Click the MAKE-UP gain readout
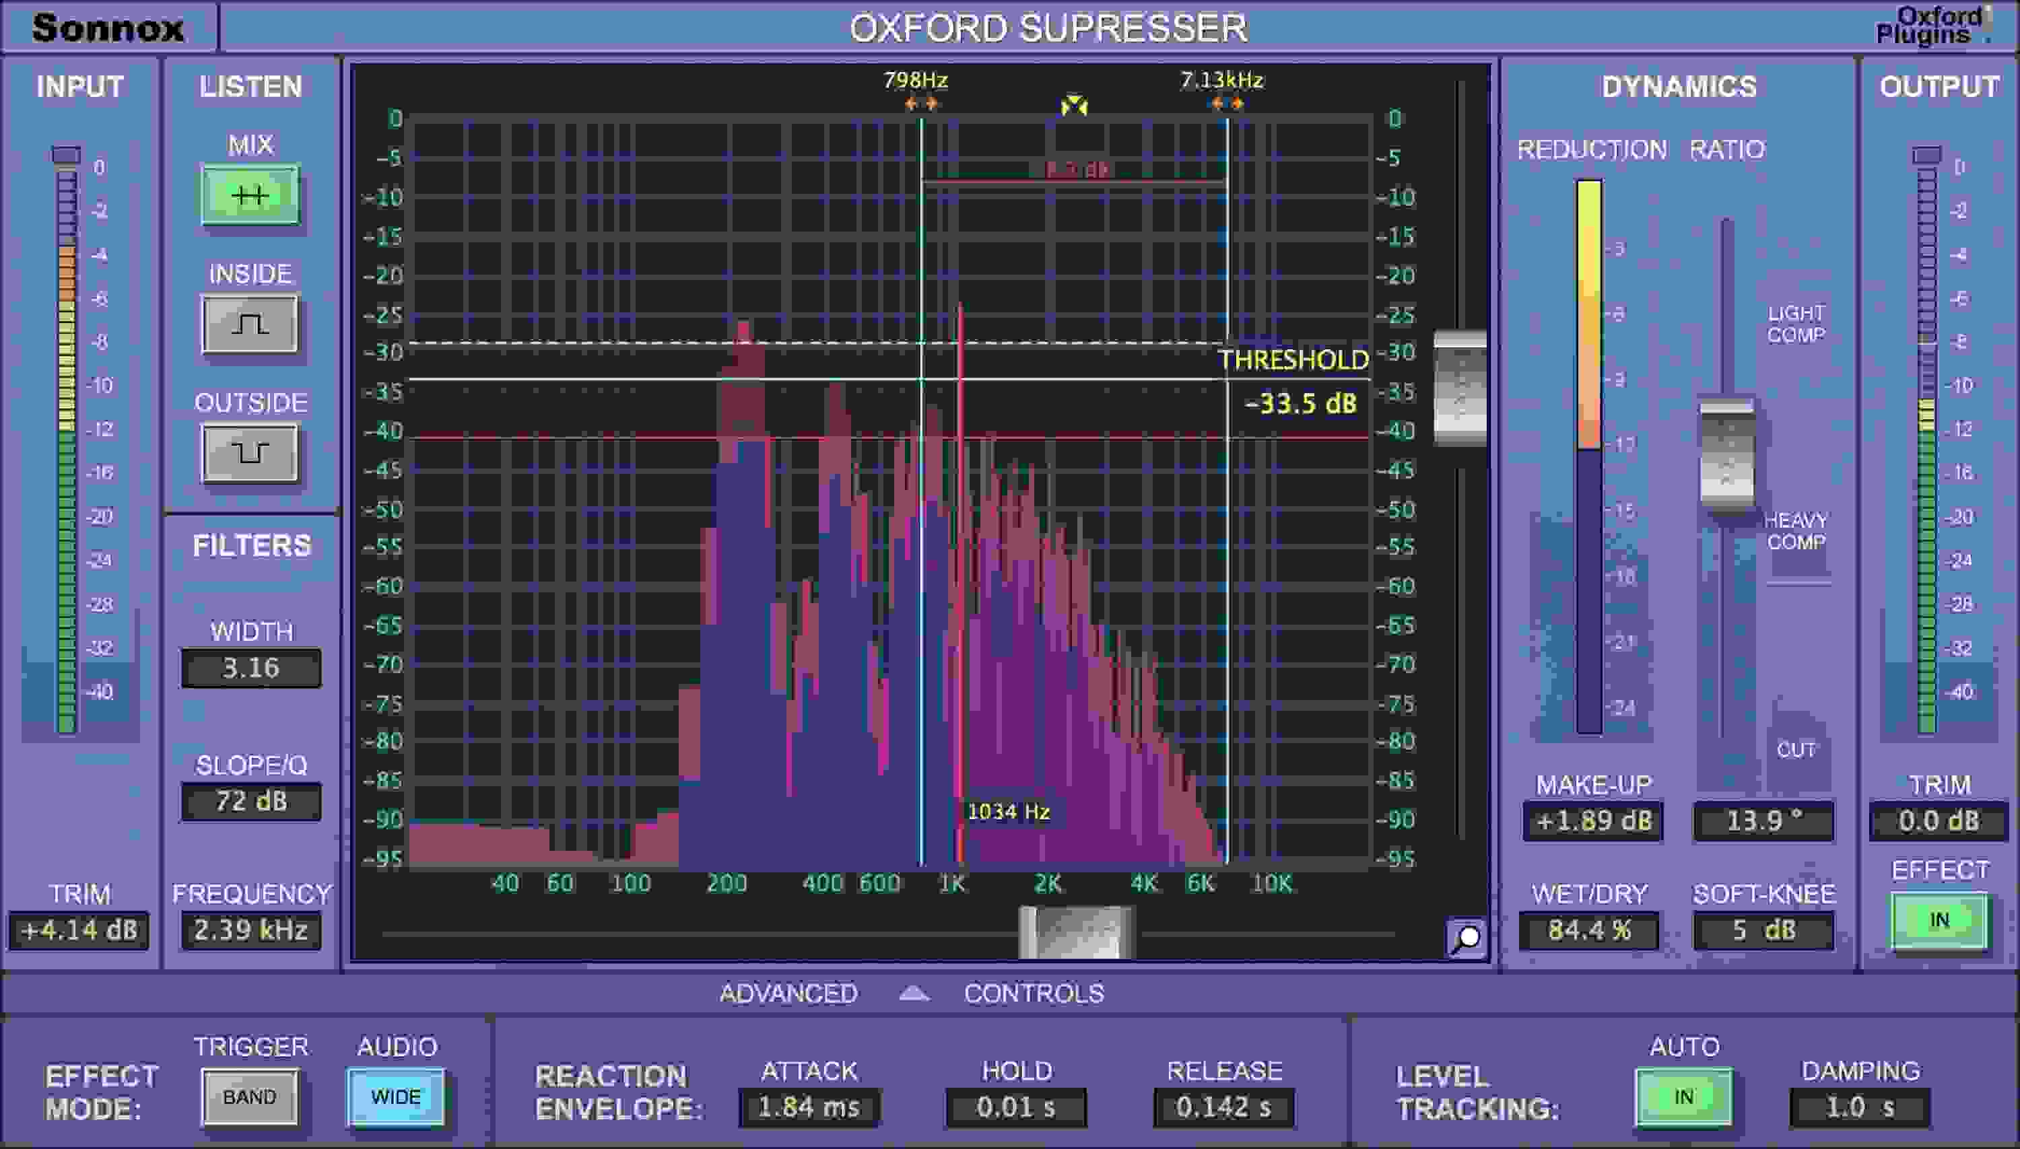The width and height of the screenshot is (2020, 1149). point(1591,821)
